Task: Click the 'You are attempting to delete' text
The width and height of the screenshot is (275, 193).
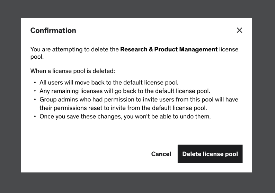Action: (74, 49)
